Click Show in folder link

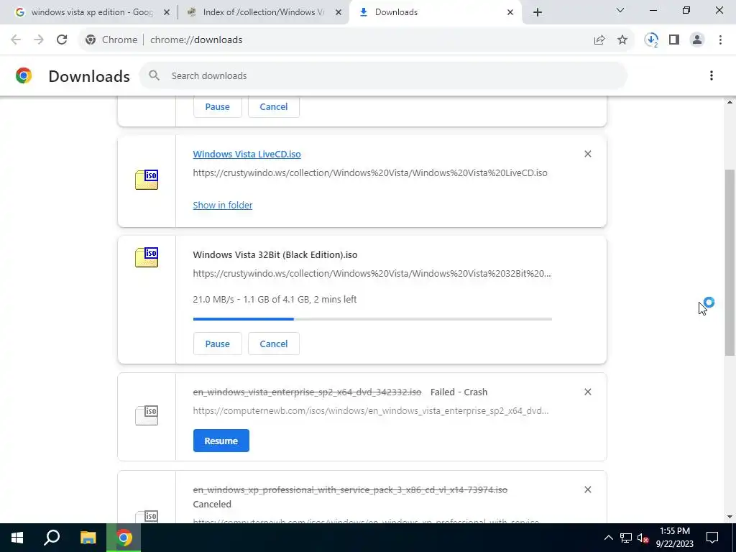pos(223,205)
